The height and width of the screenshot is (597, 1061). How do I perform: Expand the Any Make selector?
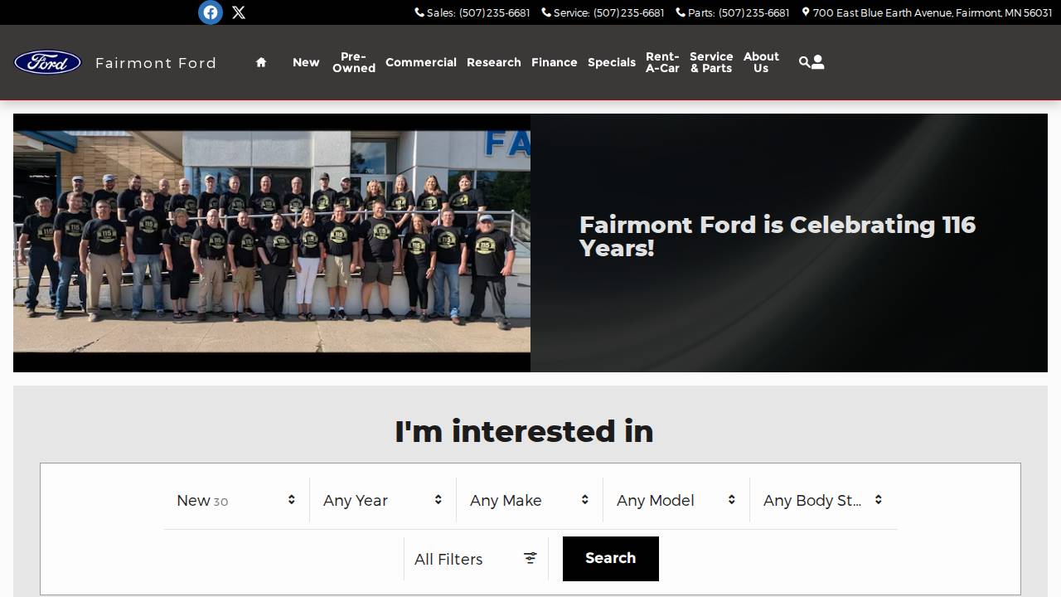(x=529, y=500)
